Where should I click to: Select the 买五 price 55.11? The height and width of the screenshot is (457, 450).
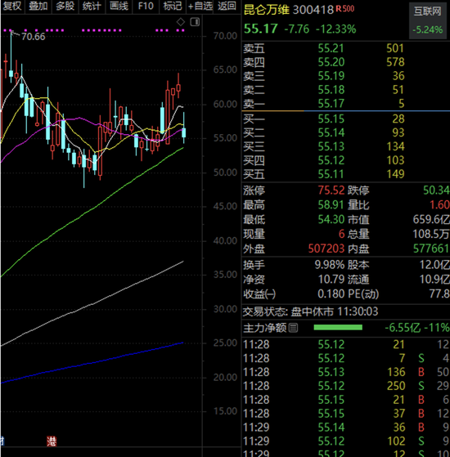tap(331, 174)
